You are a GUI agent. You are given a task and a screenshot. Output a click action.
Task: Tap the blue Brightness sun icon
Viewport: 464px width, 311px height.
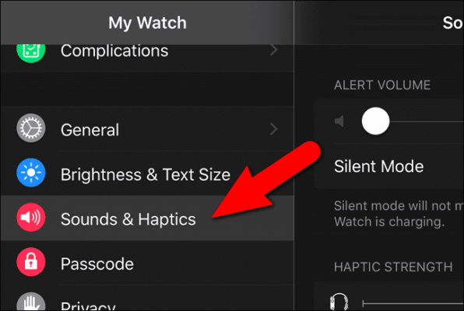[31, 173]
